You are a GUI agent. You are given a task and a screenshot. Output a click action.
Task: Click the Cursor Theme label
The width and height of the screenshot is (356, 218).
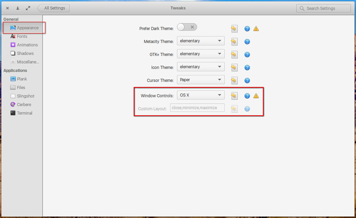160,81
